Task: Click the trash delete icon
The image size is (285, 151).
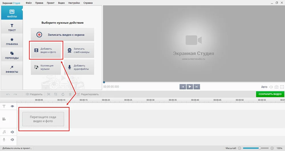Action: tap(70, 94)
